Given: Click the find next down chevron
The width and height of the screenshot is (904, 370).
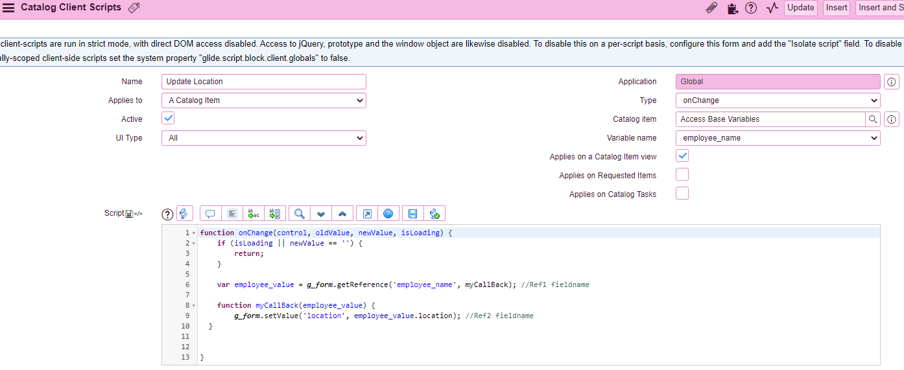Looking at the screenshot, I should 321,214.
